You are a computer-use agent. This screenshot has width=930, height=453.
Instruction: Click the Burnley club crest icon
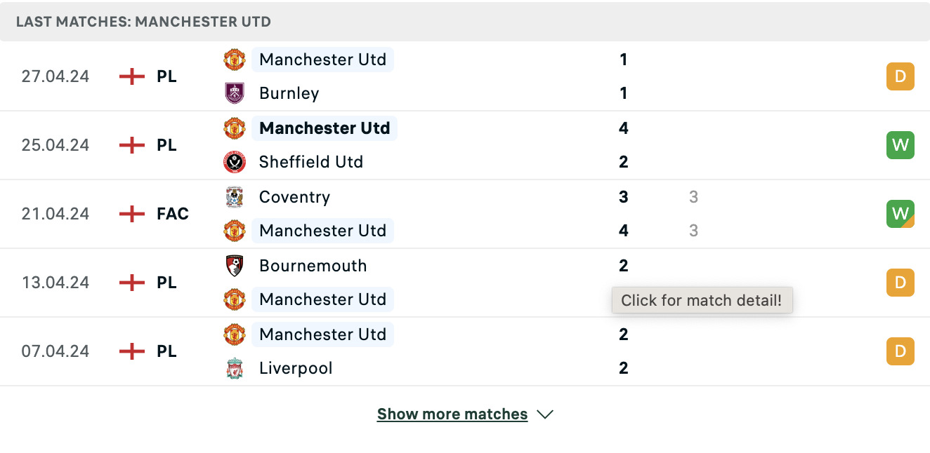(235, 93)
